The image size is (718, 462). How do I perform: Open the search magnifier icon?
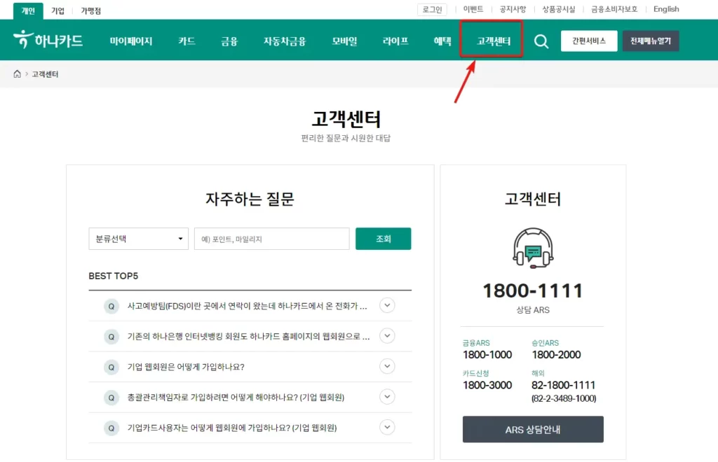click(x=541, y=41)
